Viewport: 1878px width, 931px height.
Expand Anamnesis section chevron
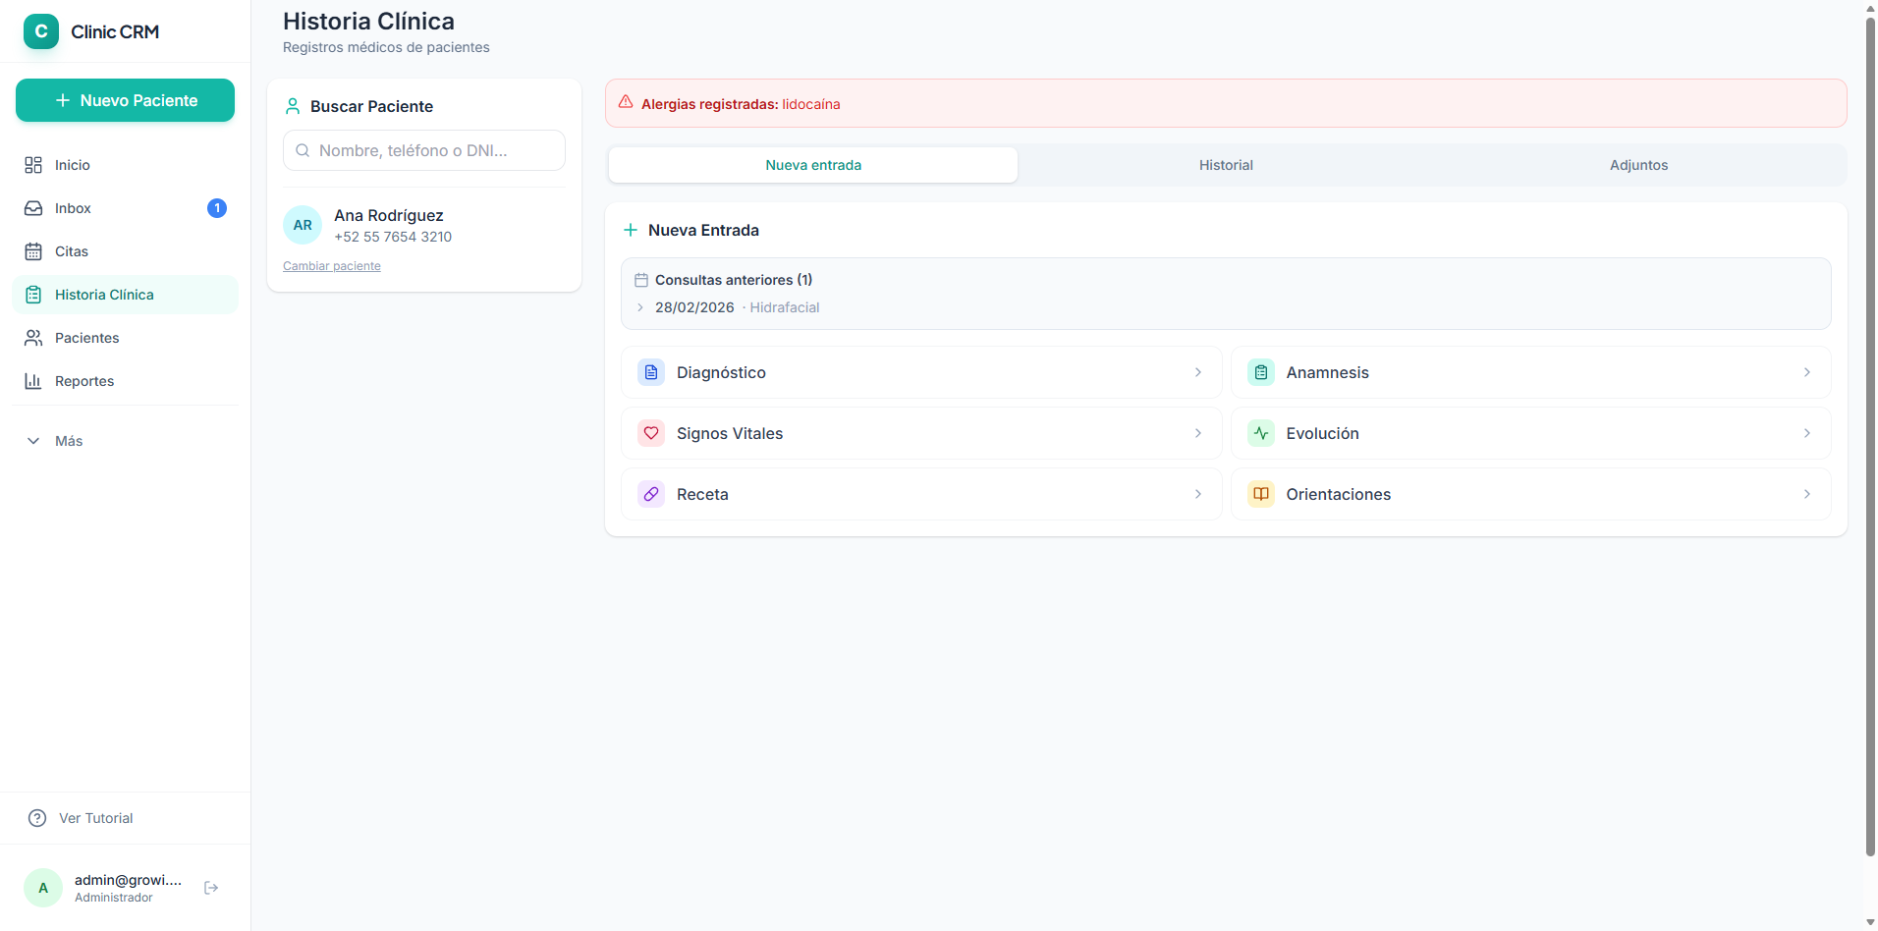pos(1807,372)
